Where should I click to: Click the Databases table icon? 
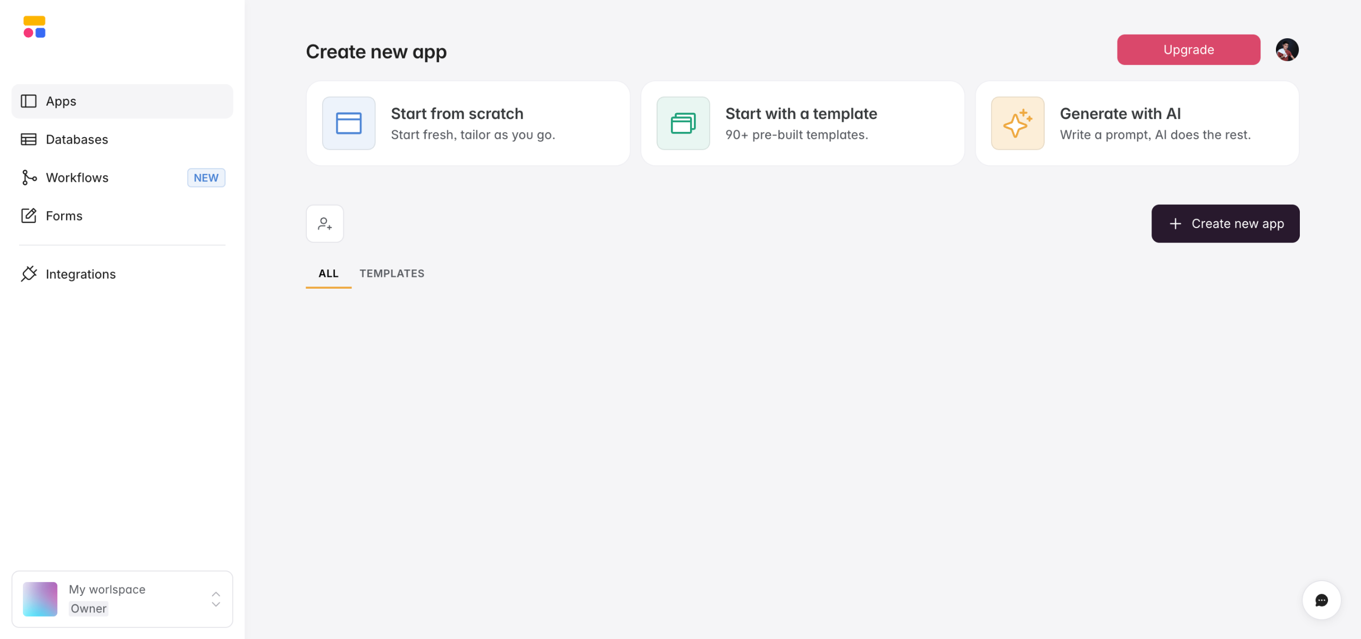29,139
